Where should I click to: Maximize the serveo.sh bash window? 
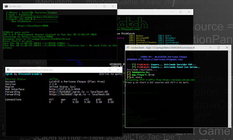(x=219, y=48)
